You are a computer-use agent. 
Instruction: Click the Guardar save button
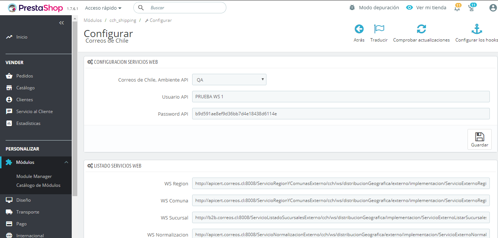(x=479, y=139)
